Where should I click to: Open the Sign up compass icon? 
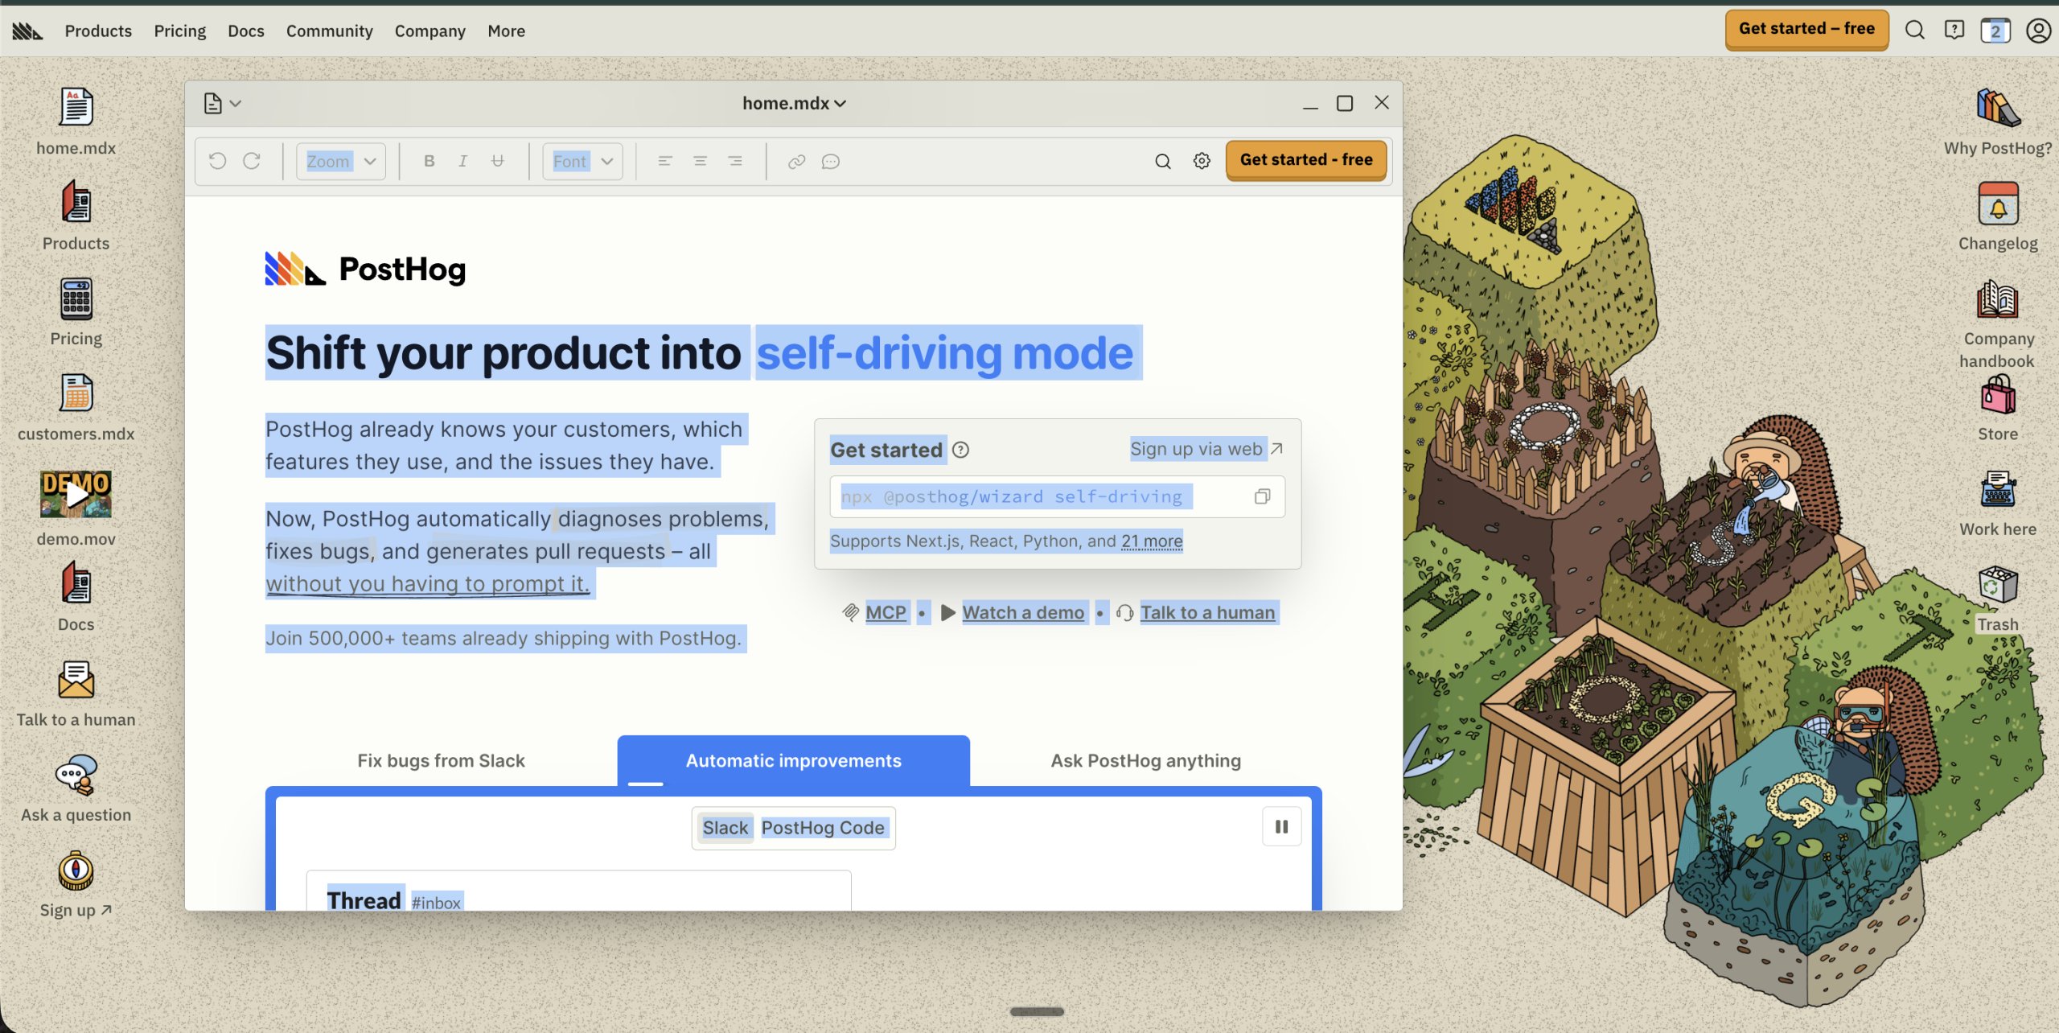click(x=76, y=870)
